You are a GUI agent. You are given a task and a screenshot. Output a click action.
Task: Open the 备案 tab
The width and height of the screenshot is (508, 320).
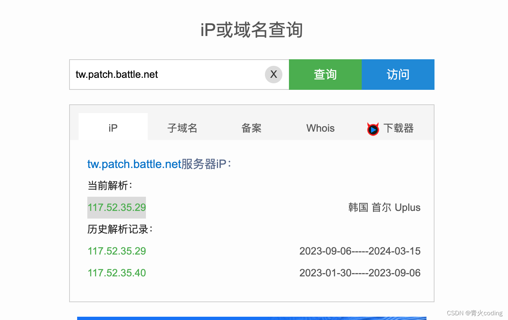click(x=251, y=128)
